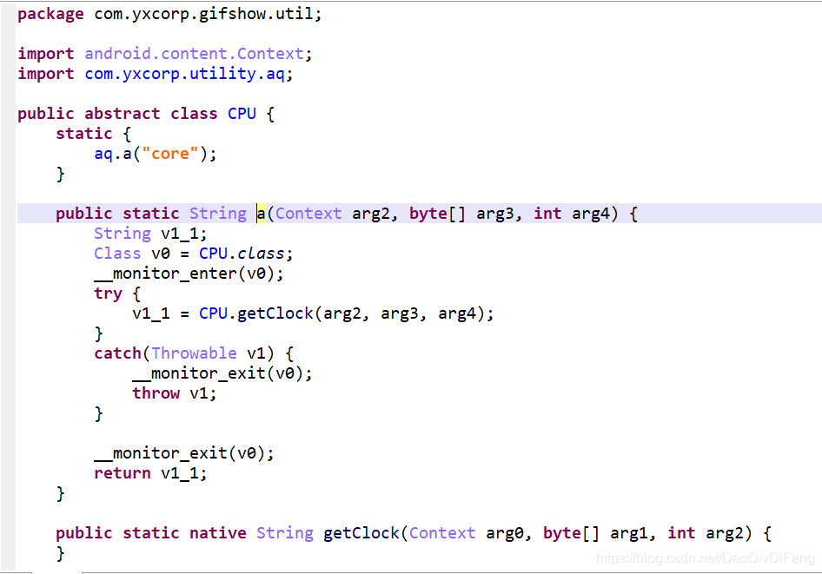Select the import 'com.yxcorp.utility.aq'
The height and width of the screenshot is (574, 822).
pyautogui.click(x=184, y=74)
